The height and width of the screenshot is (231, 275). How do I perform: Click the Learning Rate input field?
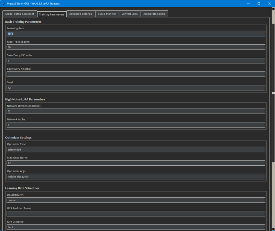click(136, 34)
